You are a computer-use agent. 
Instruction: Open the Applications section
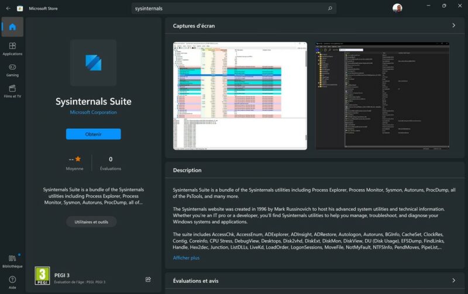coord(12,49)
